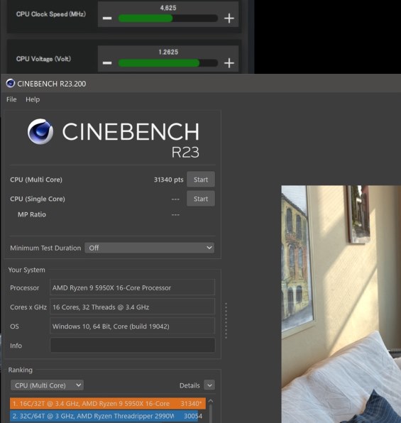The height and width of the screenshot is (423, 401).
Task: Lower CPU Voltage using the minus icon
Action: (x=107, y=63)
